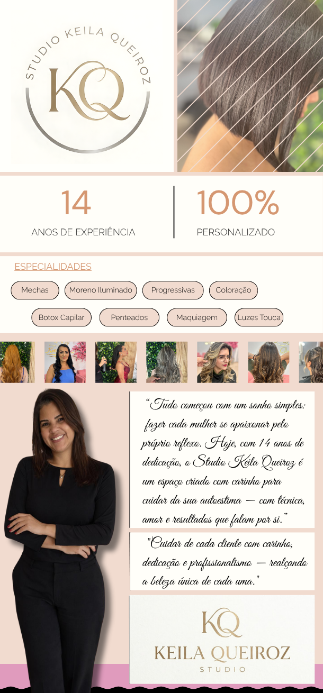Viewport: 323px width, 693px height.
Task: Select the Botox Capilar tag
Action: [61, 317]
